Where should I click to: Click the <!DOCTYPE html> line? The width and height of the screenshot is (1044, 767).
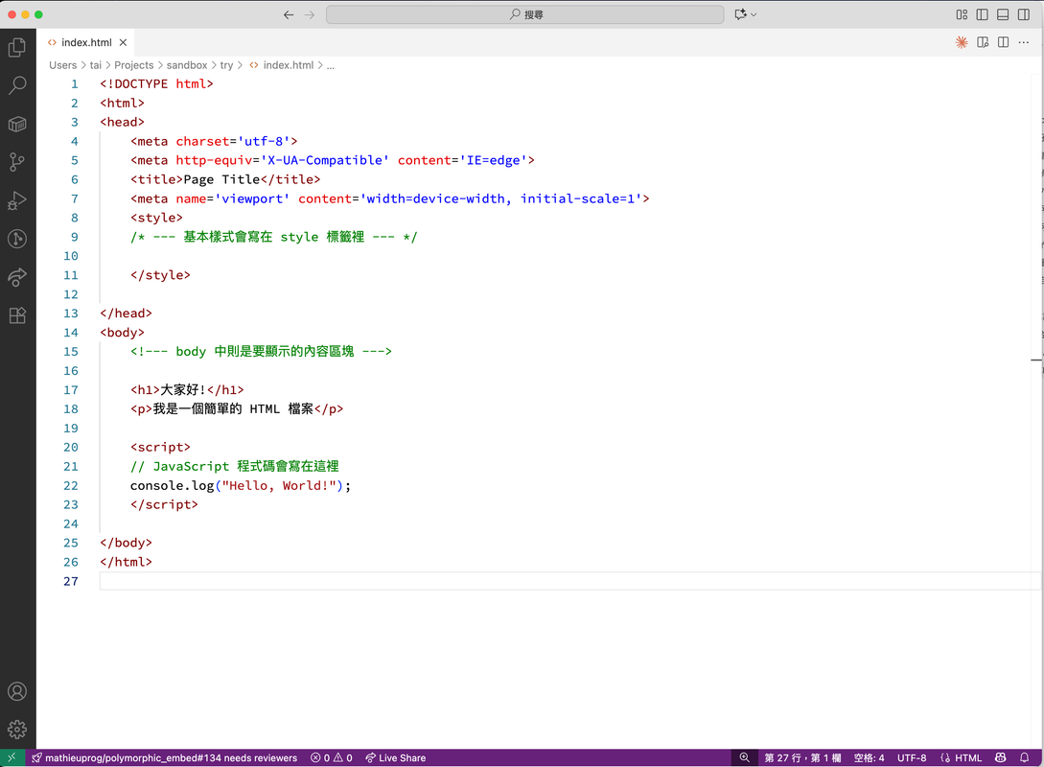156,84
